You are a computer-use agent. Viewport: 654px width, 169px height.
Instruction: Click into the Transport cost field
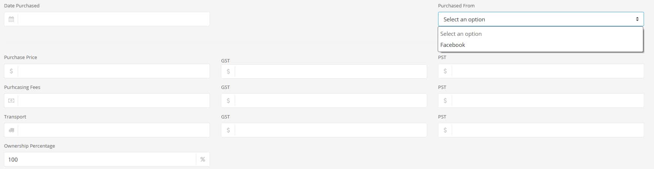click(114, 130)
